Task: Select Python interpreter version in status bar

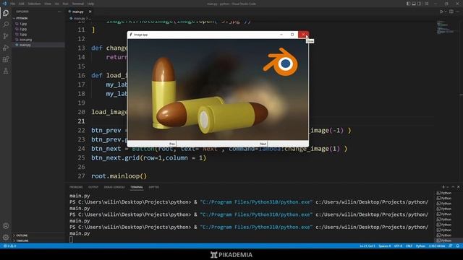Action: pos(437,246)
